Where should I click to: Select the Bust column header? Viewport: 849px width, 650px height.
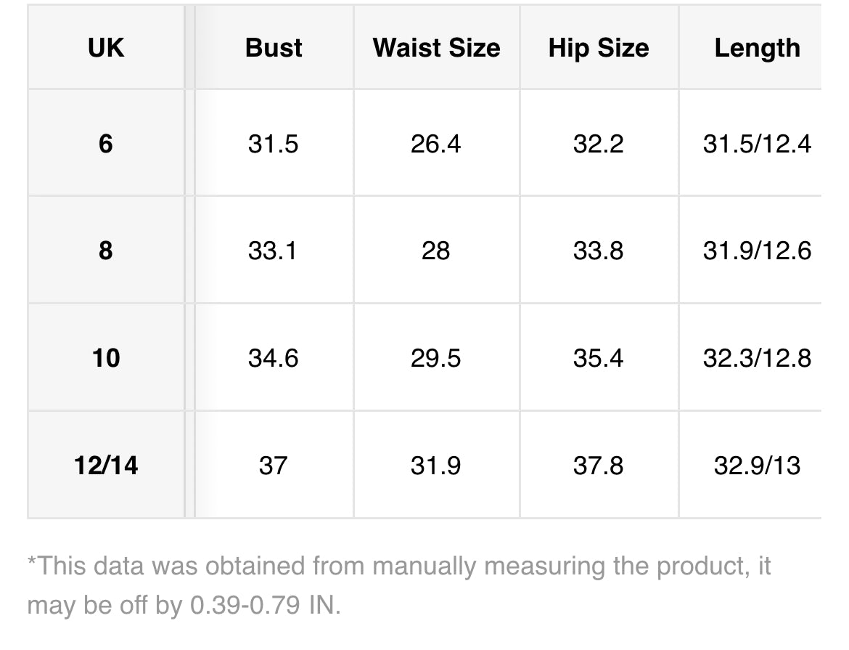[x=274, y=48]
